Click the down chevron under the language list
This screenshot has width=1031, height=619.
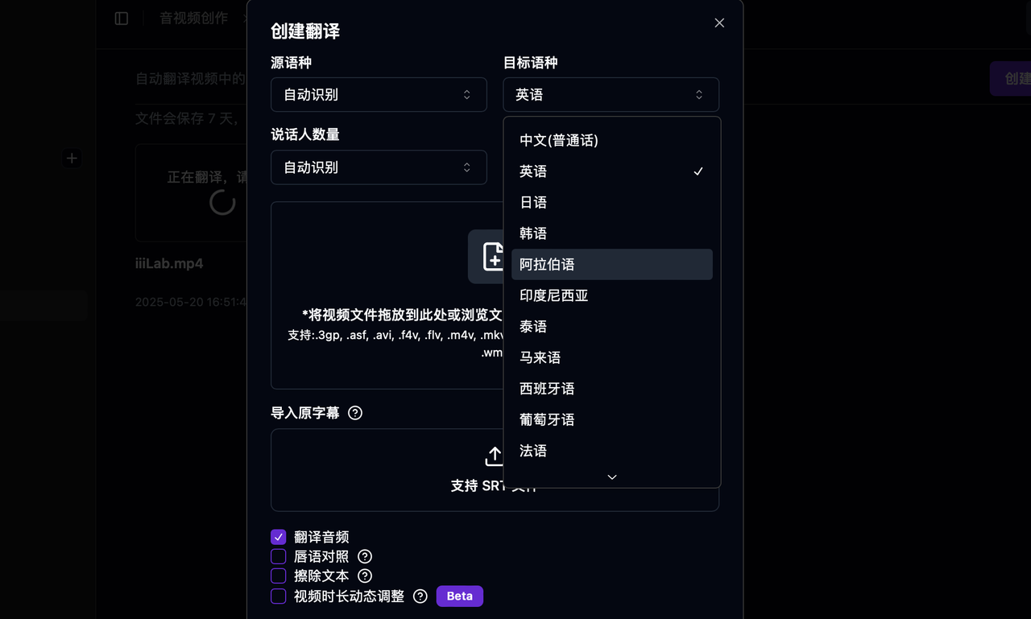point(611,477)
